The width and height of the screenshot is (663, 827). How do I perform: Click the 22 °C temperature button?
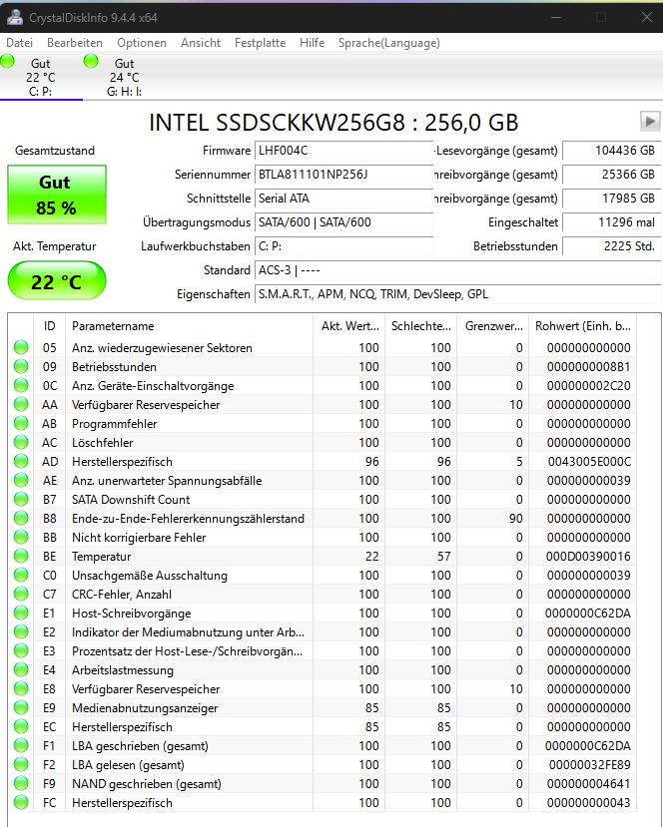tap(57, 280)
